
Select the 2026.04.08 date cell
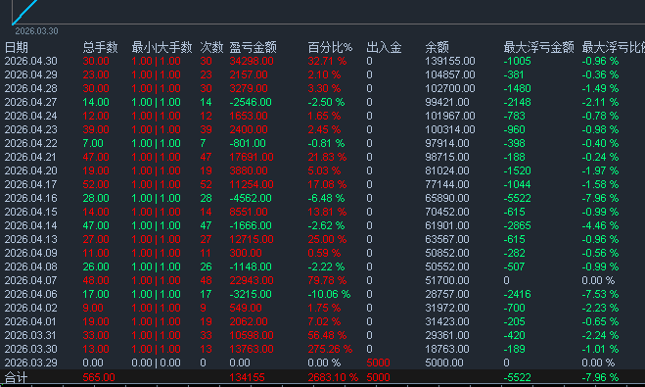click(x=31, y=266)
